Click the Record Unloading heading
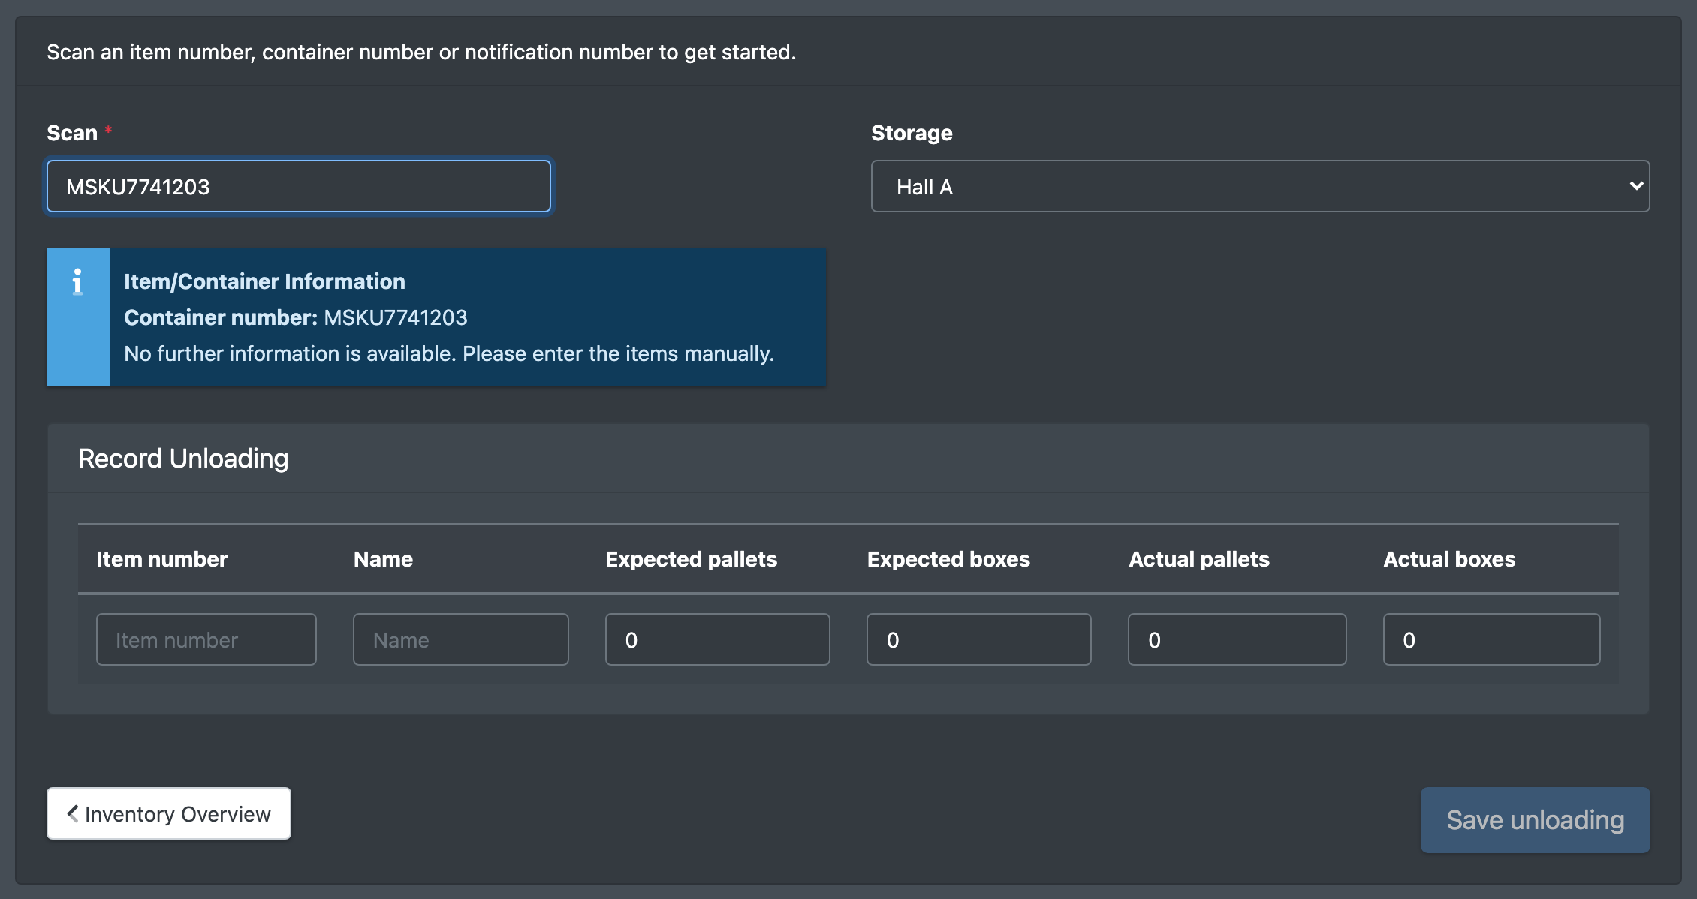 click(183, 458)
